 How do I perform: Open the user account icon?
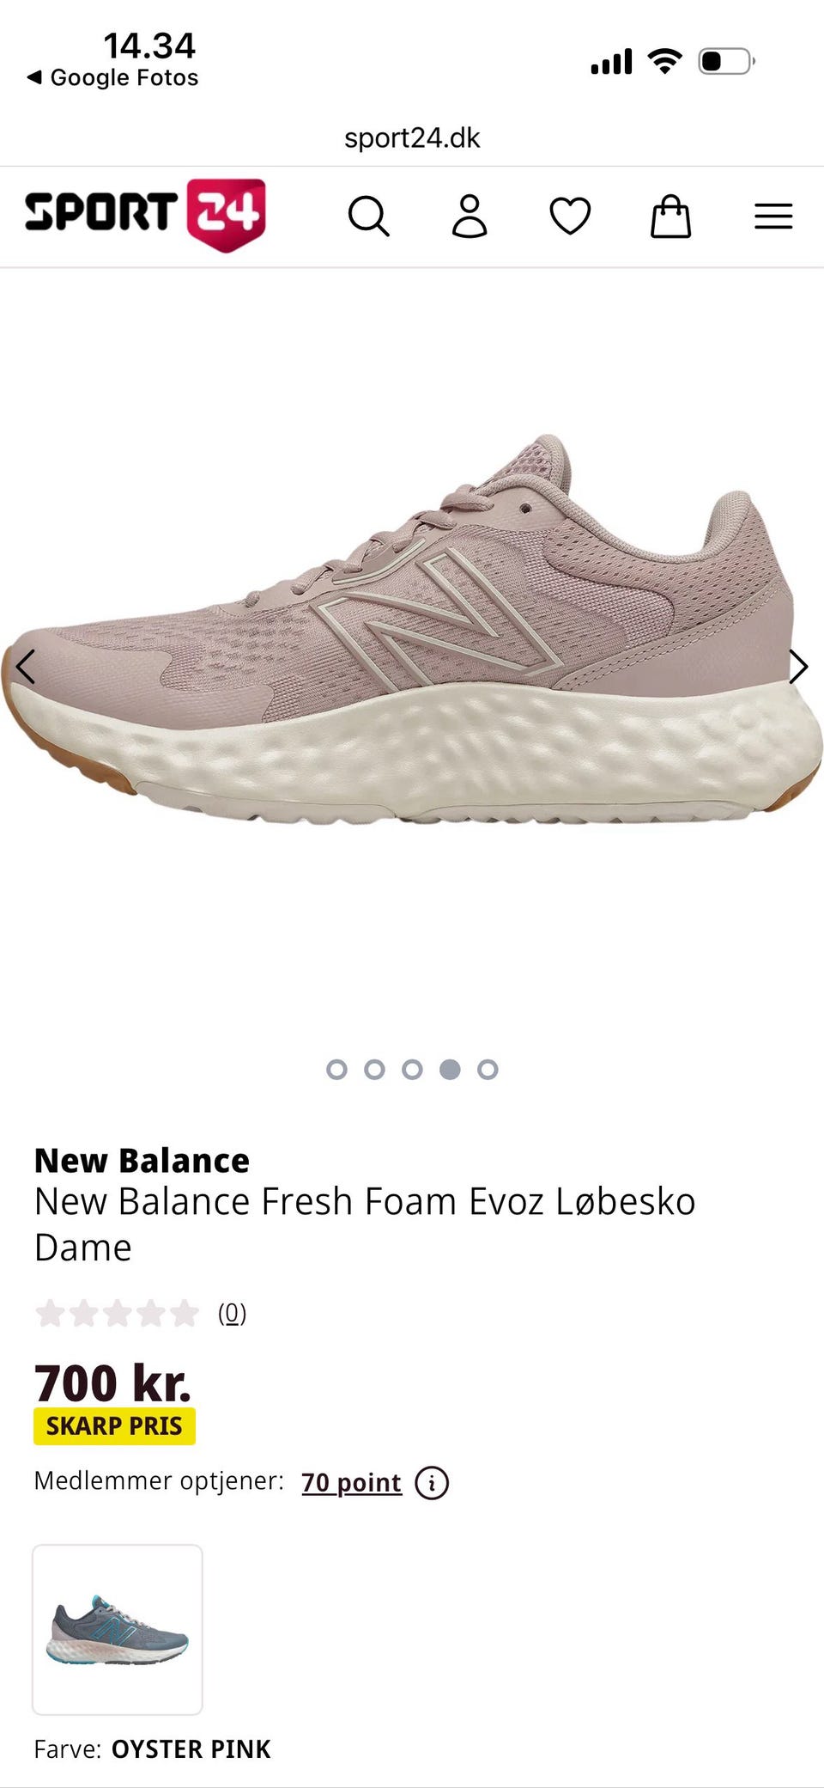tap(470, 216)
